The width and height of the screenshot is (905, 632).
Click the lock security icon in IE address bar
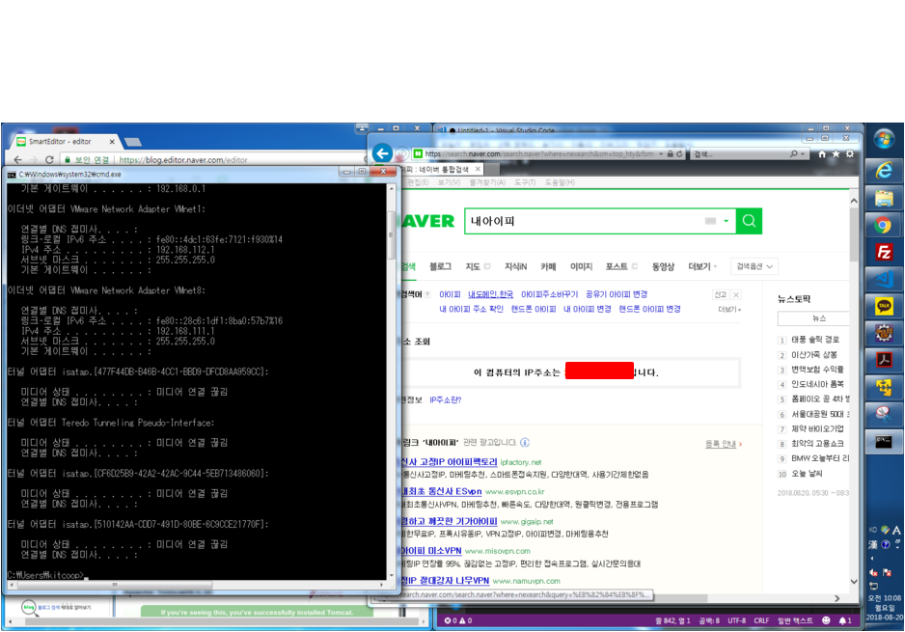(671, 154)
